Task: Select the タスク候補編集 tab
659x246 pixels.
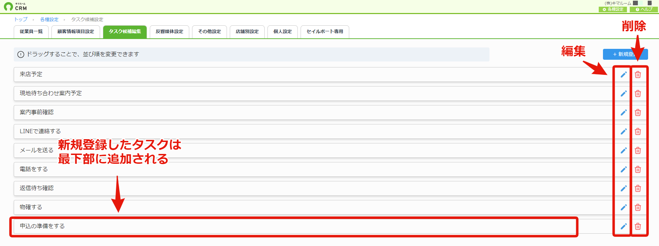Action: pos(125,32)
